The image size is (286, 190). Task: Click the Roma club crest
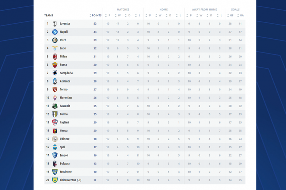(55, 65)
